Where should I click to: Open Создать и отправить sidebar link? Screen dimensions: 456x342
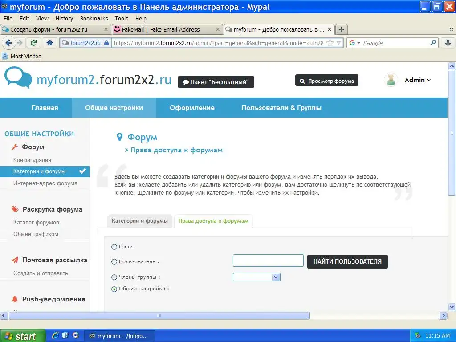[41, 273]
